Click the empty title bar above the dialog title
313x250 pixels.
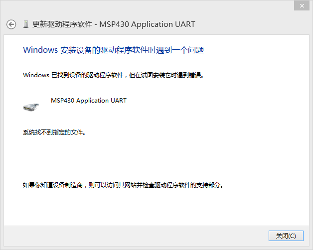tap(150, 6)
